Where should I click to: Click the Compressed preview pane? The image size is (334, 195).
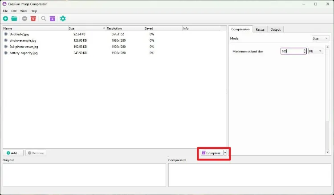tap(250, 175)
